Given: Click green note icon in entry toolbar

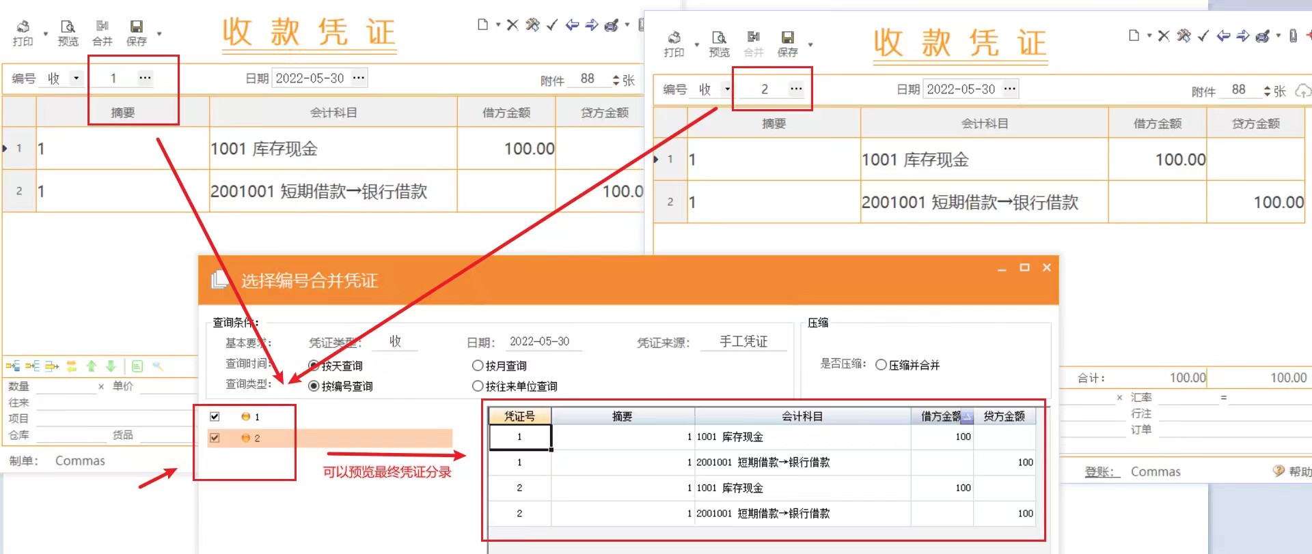Looking at the screenshot, I should (x=137, y=366).
